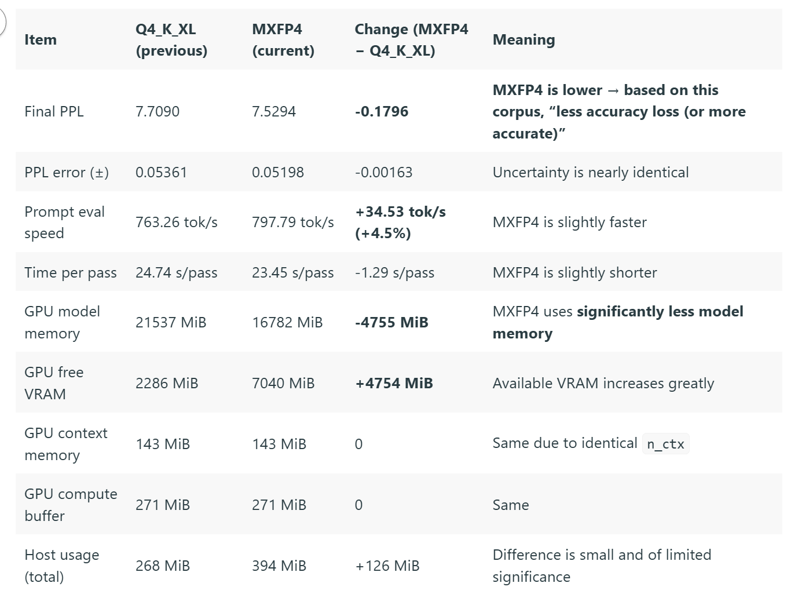Select the 0.05361 PPL error value
The width and height of the screenshot is (798, 605).
click(161, 172)
